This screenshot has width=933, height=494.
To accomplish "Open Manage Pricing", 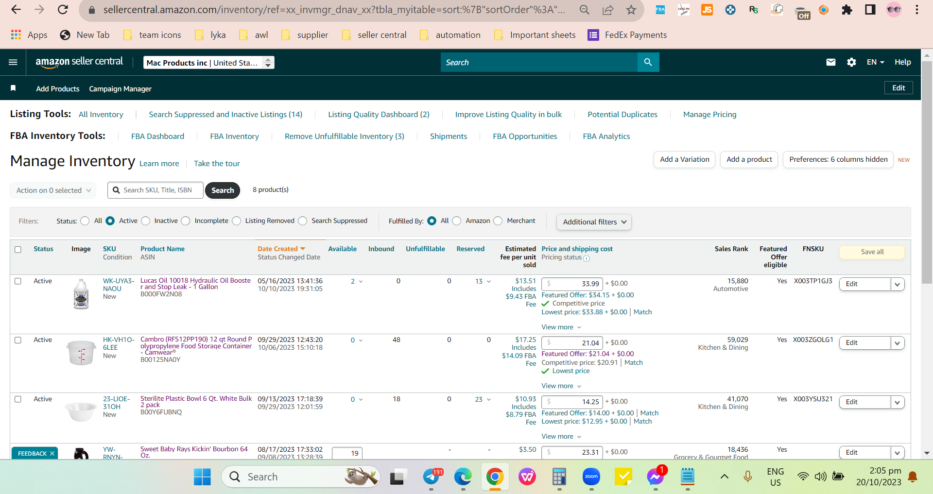I will coord(709,115).
